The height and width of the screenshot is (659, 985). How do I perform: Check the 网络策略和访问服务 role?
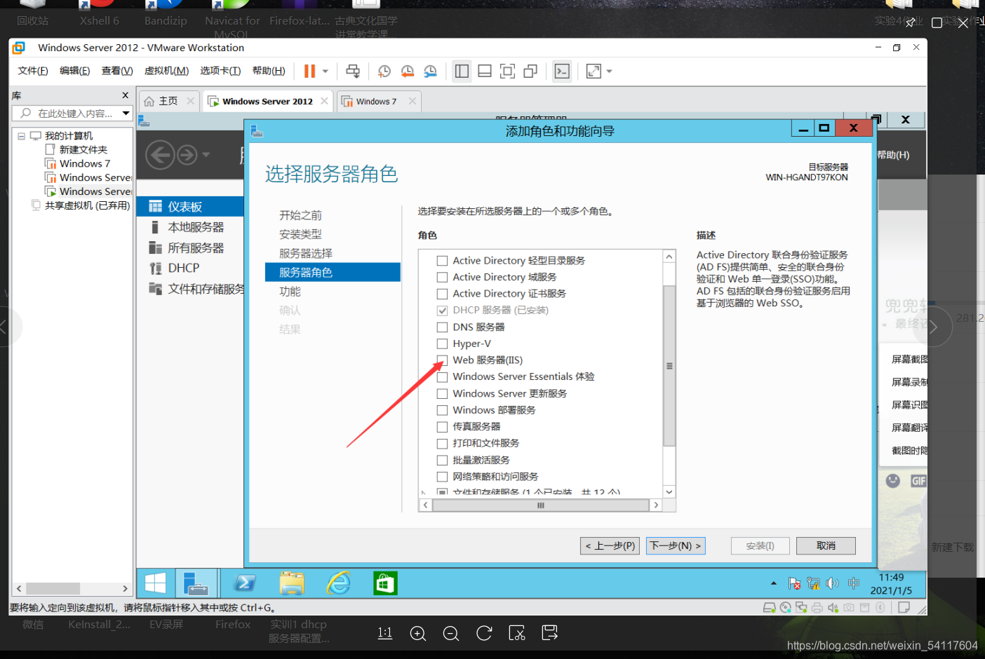(442, 477)
